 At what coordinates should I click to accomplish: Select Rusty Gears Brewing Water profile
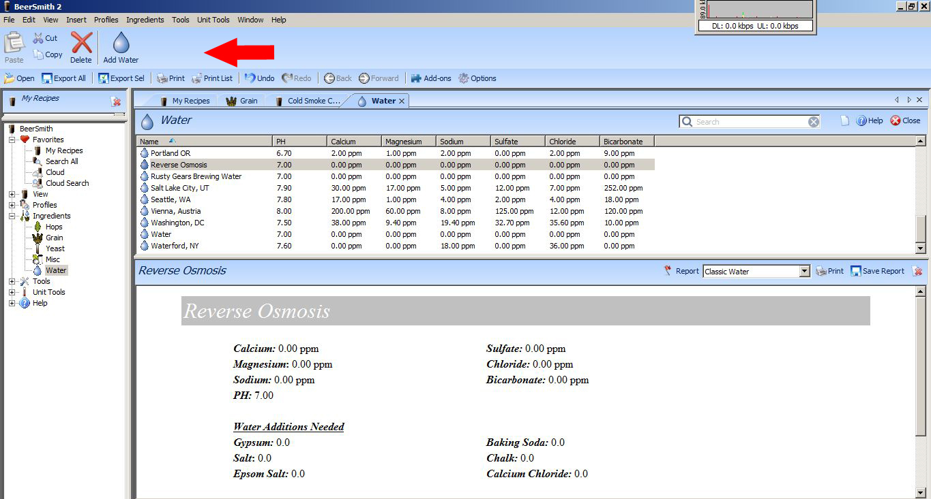pos(396,176)
